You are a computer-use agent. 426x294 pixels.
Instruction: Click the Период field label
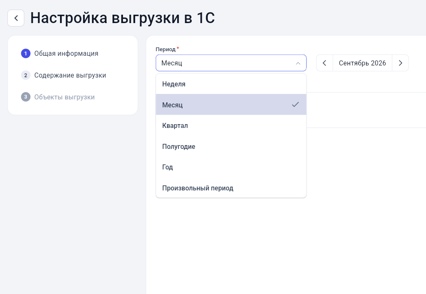(x=165, y=49)
